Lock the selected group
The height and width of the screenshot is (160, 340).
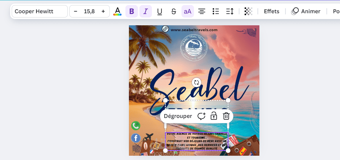[214, 116]
